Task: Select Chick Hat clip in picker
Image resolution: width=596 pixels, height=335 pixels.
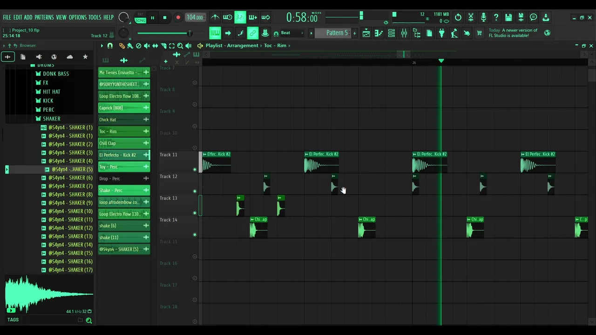Action: 124,120
